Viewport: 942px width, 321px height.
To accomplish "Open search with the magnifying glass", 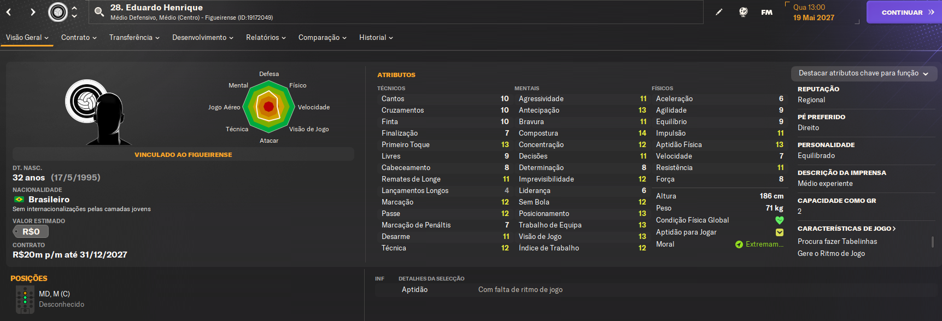I will (99, 12).
